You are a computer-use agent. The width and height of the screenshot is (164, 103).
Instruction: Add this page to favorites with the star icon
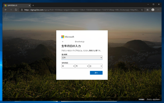point(142,10)
